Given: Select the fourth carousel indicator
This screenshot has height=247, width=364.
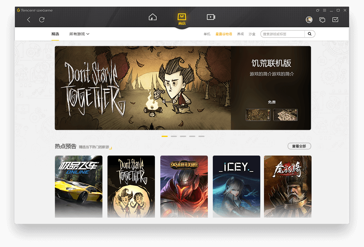Looking at the screenshot, I should pyautogui.click(x=192, y=137).
